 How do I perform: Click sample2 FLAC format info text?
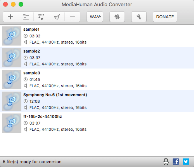58,64
